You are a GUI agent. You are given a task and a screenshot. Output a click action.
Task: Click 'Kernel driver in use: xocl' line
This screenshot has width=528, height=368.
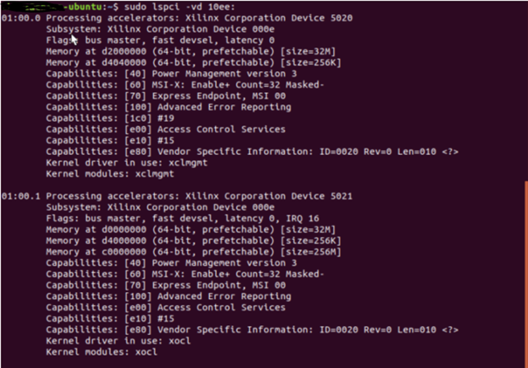[x=118, y=341]
